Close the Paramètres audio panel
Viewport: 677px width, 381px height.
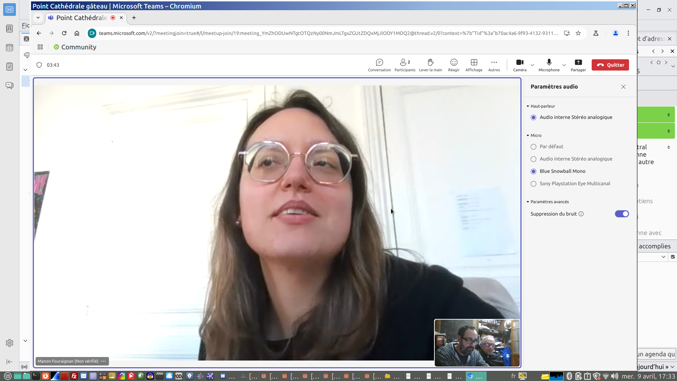point(623,87)
